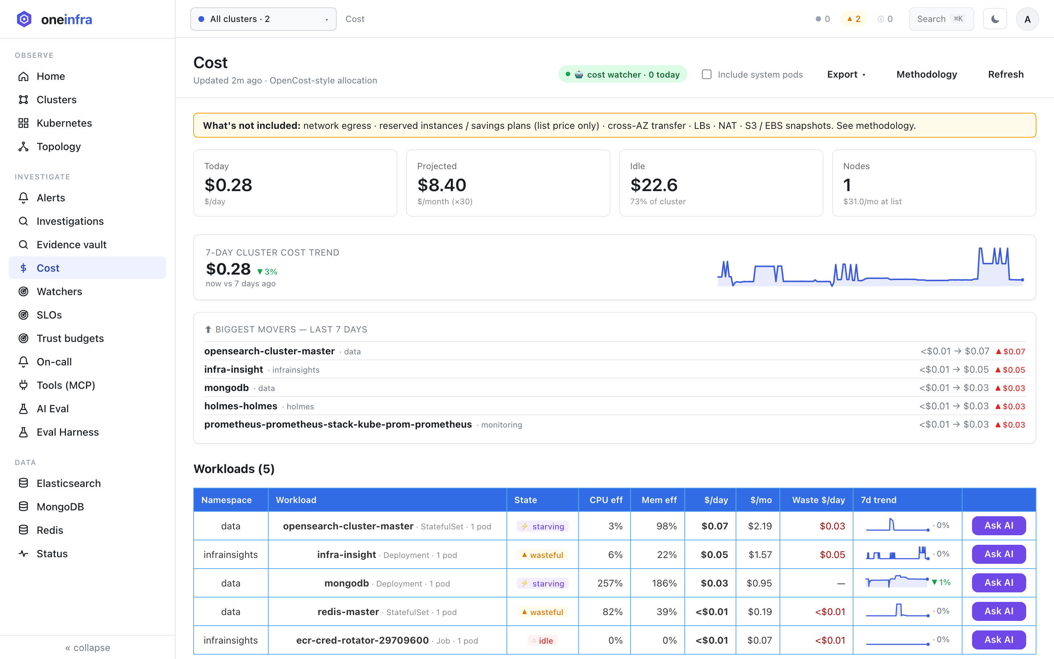
Task: Click the Search input field
Action: pyautogui.click(x=941, y=19)
